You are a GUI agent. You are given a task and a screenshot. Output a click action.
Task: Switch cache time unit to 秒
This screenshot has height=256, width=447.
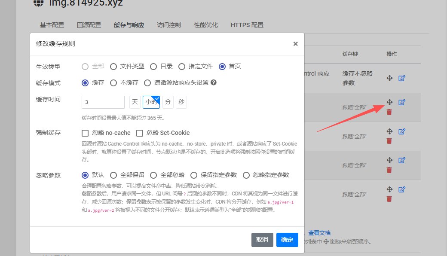[x=181, y=102]
